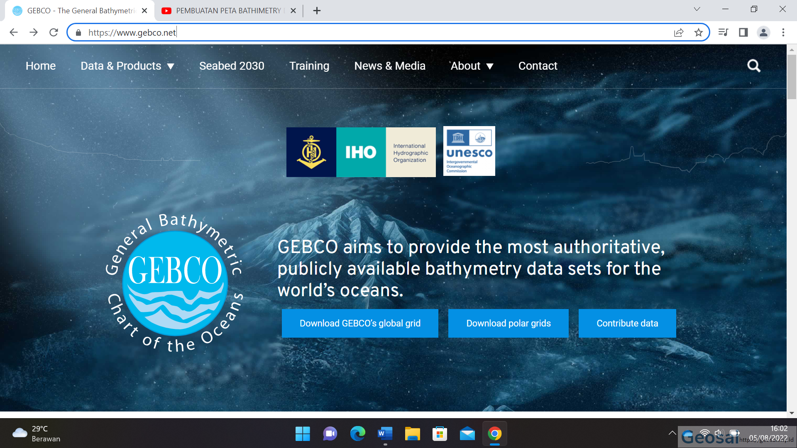Image resolution: width=797 pixels, height=448 pixels.
Task: Open the Teams Chat taskbar icon
Action: point(330,434)
